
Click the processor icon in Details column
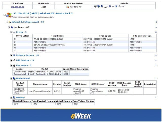click(95, 6)
